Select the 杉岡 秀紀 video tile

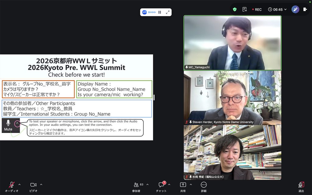[x=232, y=152]
